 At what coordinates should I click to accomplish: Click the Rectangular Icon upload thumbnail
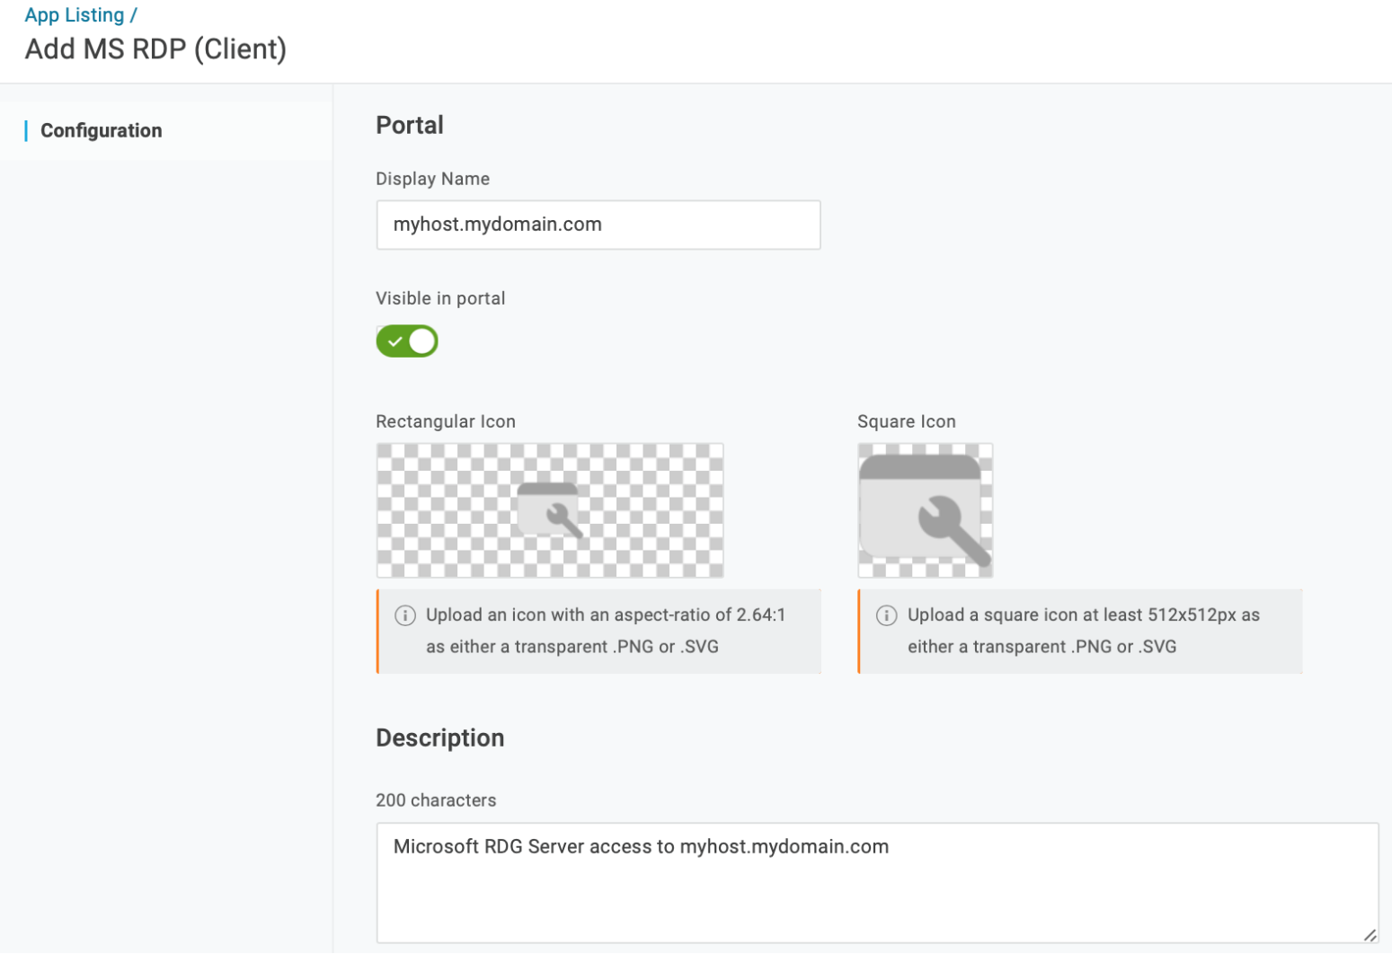pos(549,509)
